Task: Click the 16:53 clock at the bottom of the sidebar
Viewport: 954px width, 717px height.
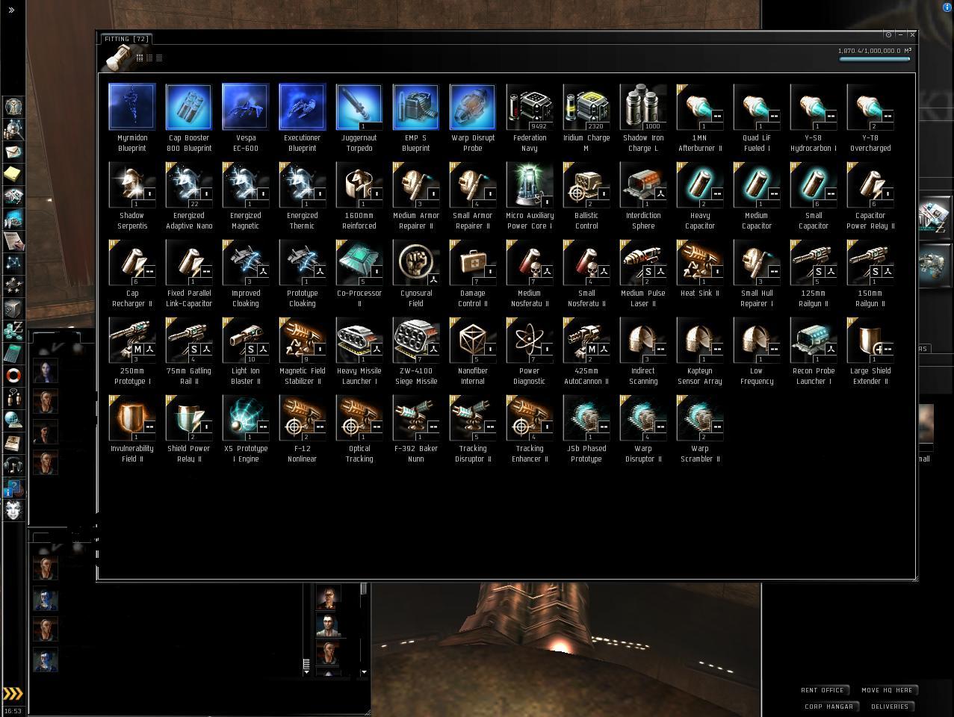Action: coord(13,711)
